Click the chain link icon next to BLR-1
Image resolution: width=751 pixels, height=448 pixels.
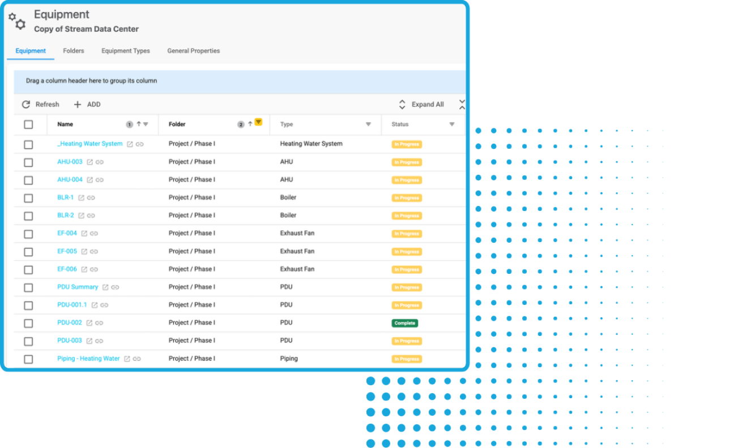coord(91,198)
